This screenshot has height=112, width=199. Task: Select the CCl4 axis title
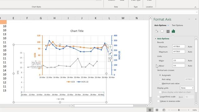point(35,55)
